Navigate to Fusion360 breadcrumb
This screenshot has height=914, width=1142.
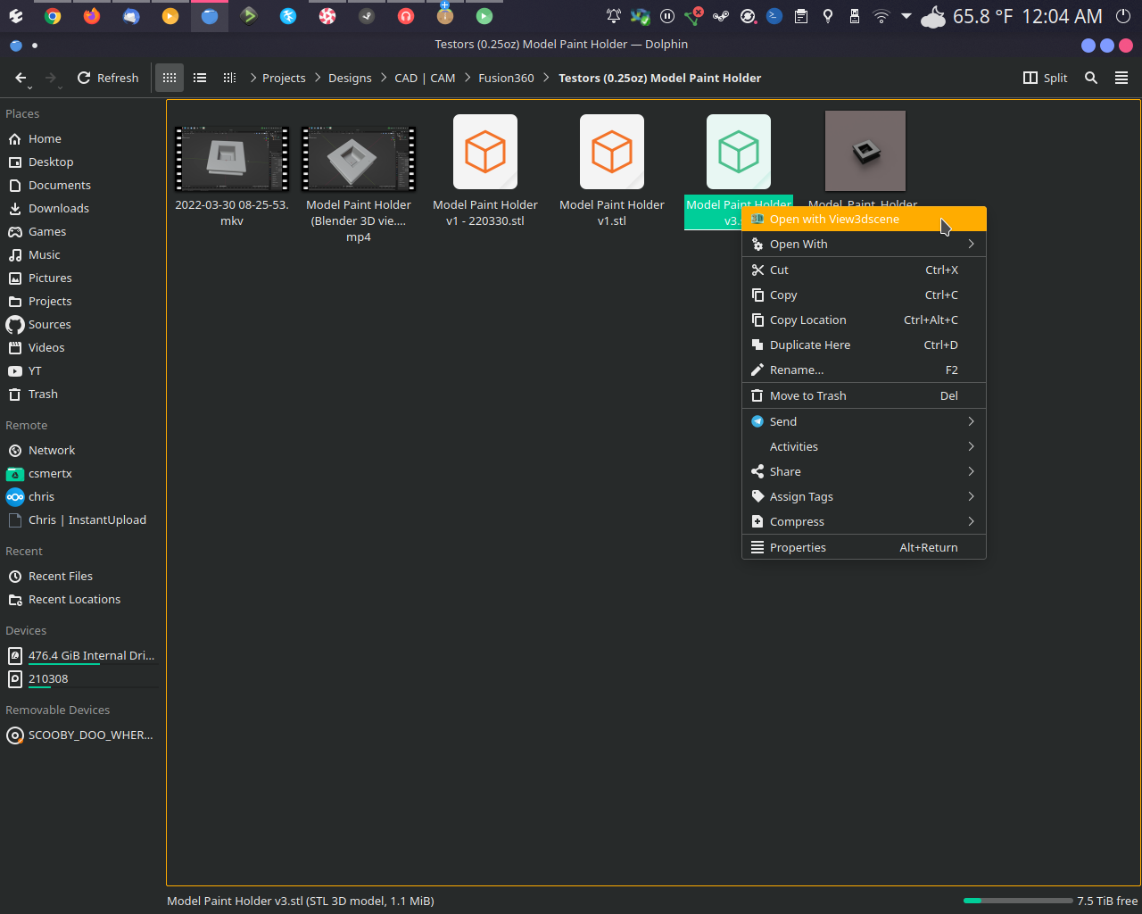pos(506,79)
